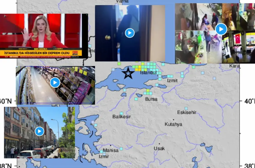Screen dimensions: 255x168
Task: Click the Usak city label
Action: (159, 148)
